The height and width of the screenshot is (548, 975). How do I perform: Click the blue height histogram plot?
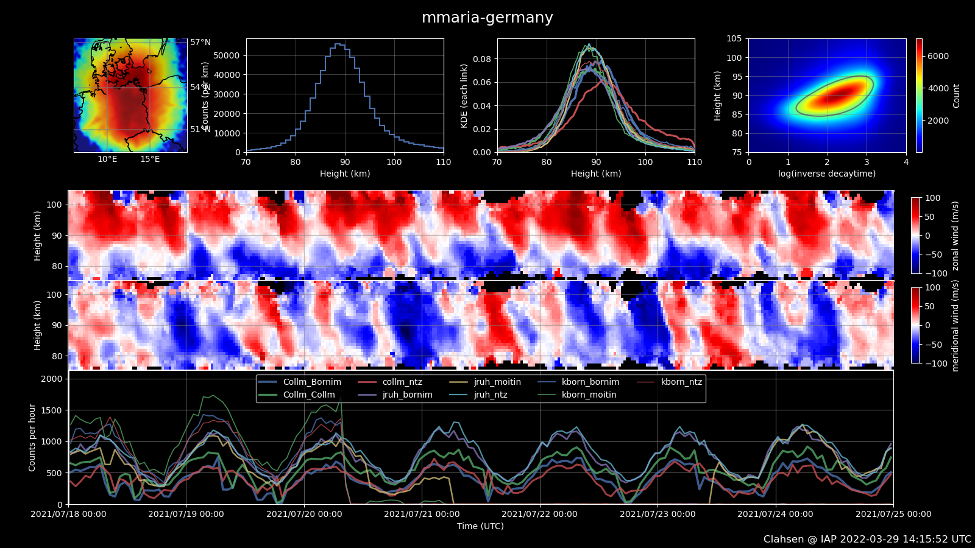(345, 96)
